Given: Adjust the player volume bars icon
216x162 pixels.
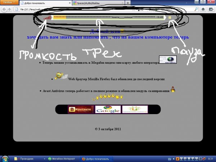Looking at the screenshot, I should pos(47,18).
